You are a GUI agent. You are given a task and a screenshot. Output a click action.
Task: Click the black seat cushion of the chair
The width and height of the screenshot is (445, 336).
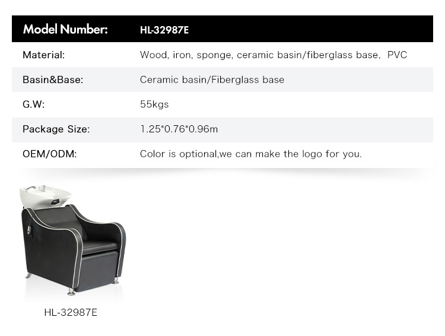(99, 246)
